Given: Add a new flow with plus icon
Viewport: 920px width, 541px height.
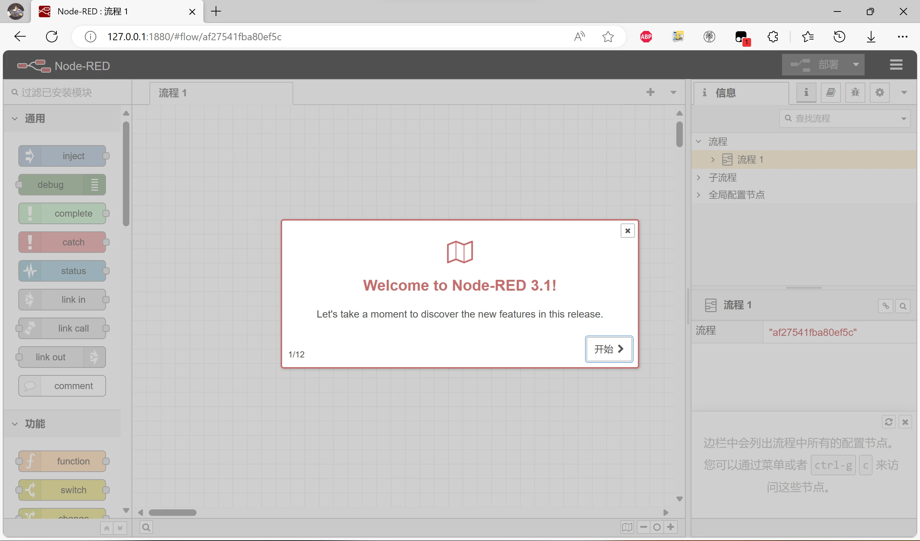Looking at the screenshot, I should coord(650,92).
